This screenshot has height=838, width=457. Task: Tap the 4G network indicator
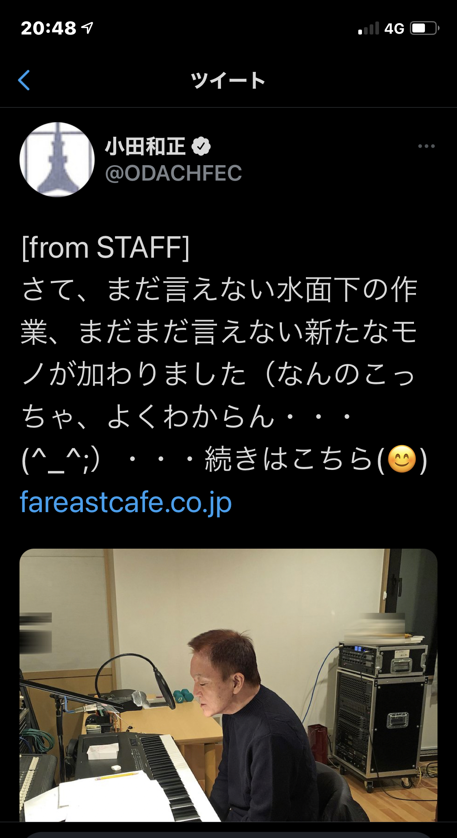pyautogui.click(x=394, y=28)
